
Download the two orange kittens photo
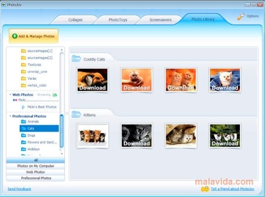181,80
